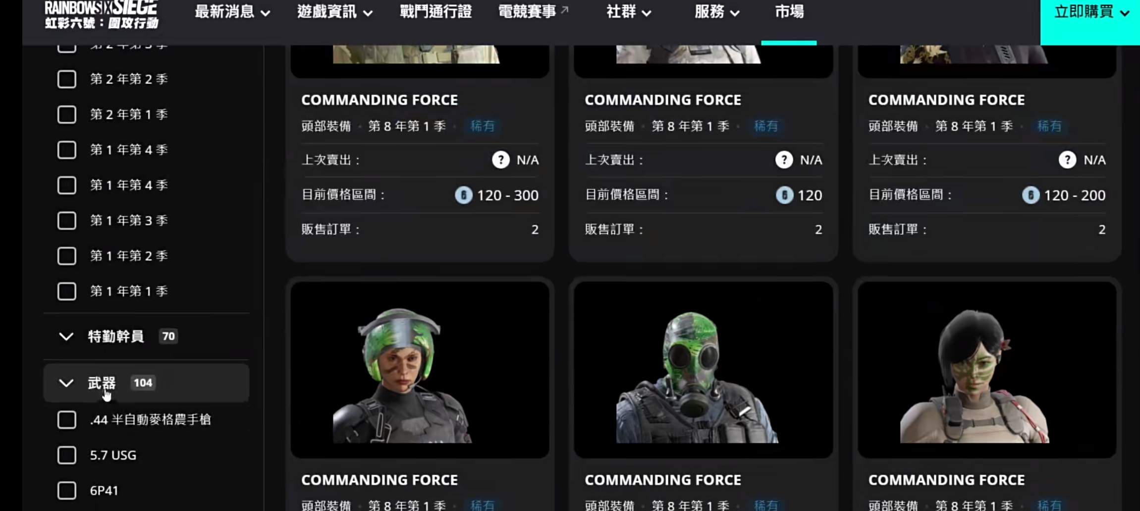Click the external link arrow next to 電競賽事
This screenshot has width=1140, height=511.
(565, 9)
